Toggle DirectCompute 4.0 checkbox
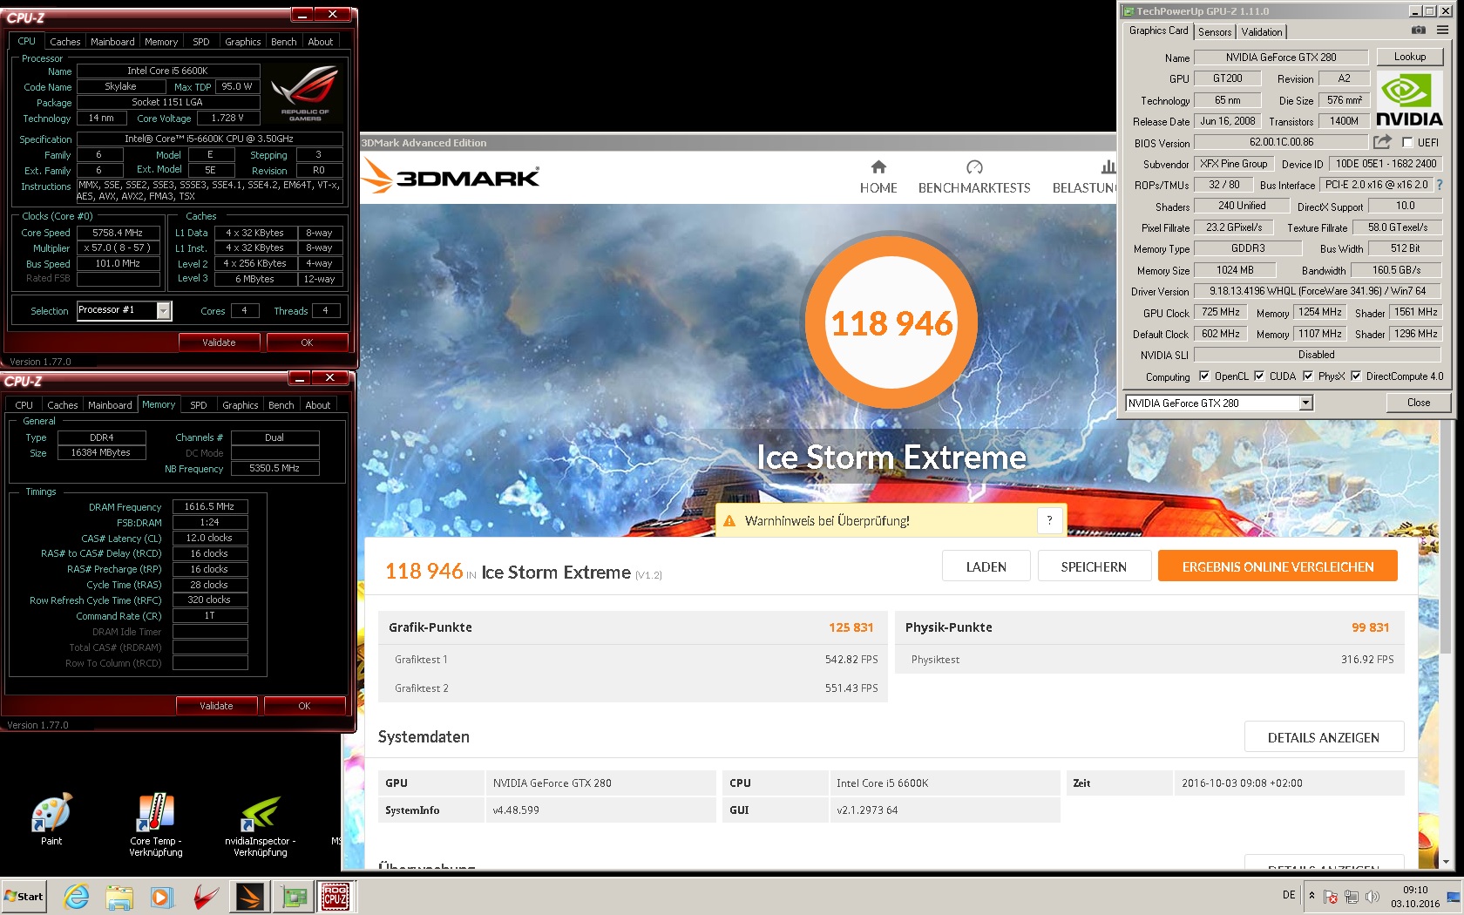Screen dimensions: 1464x915 click(x=1356, y=376)
